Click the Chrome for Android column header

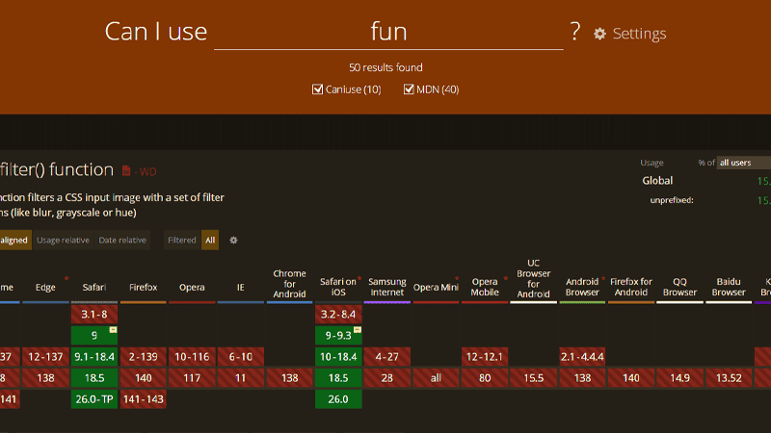pyautogui.click(x=289, y=284)
